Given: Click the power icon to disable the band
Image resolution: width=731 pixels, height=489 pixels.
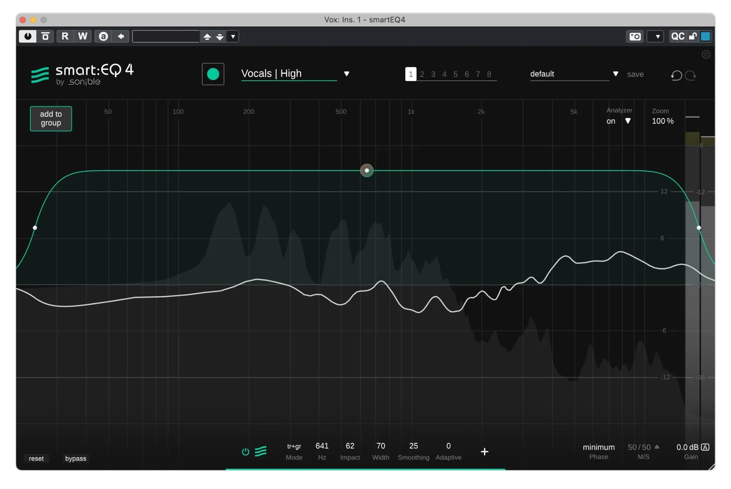Looking at the screenshot, I should [x=245, y=451].
